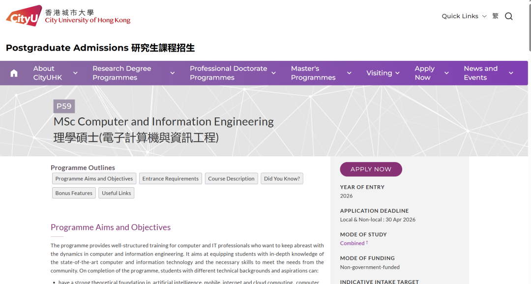Go to the home icon in navbar
Image resolution: width=531 pixels, height=284 pixels.
click(14, 73)
